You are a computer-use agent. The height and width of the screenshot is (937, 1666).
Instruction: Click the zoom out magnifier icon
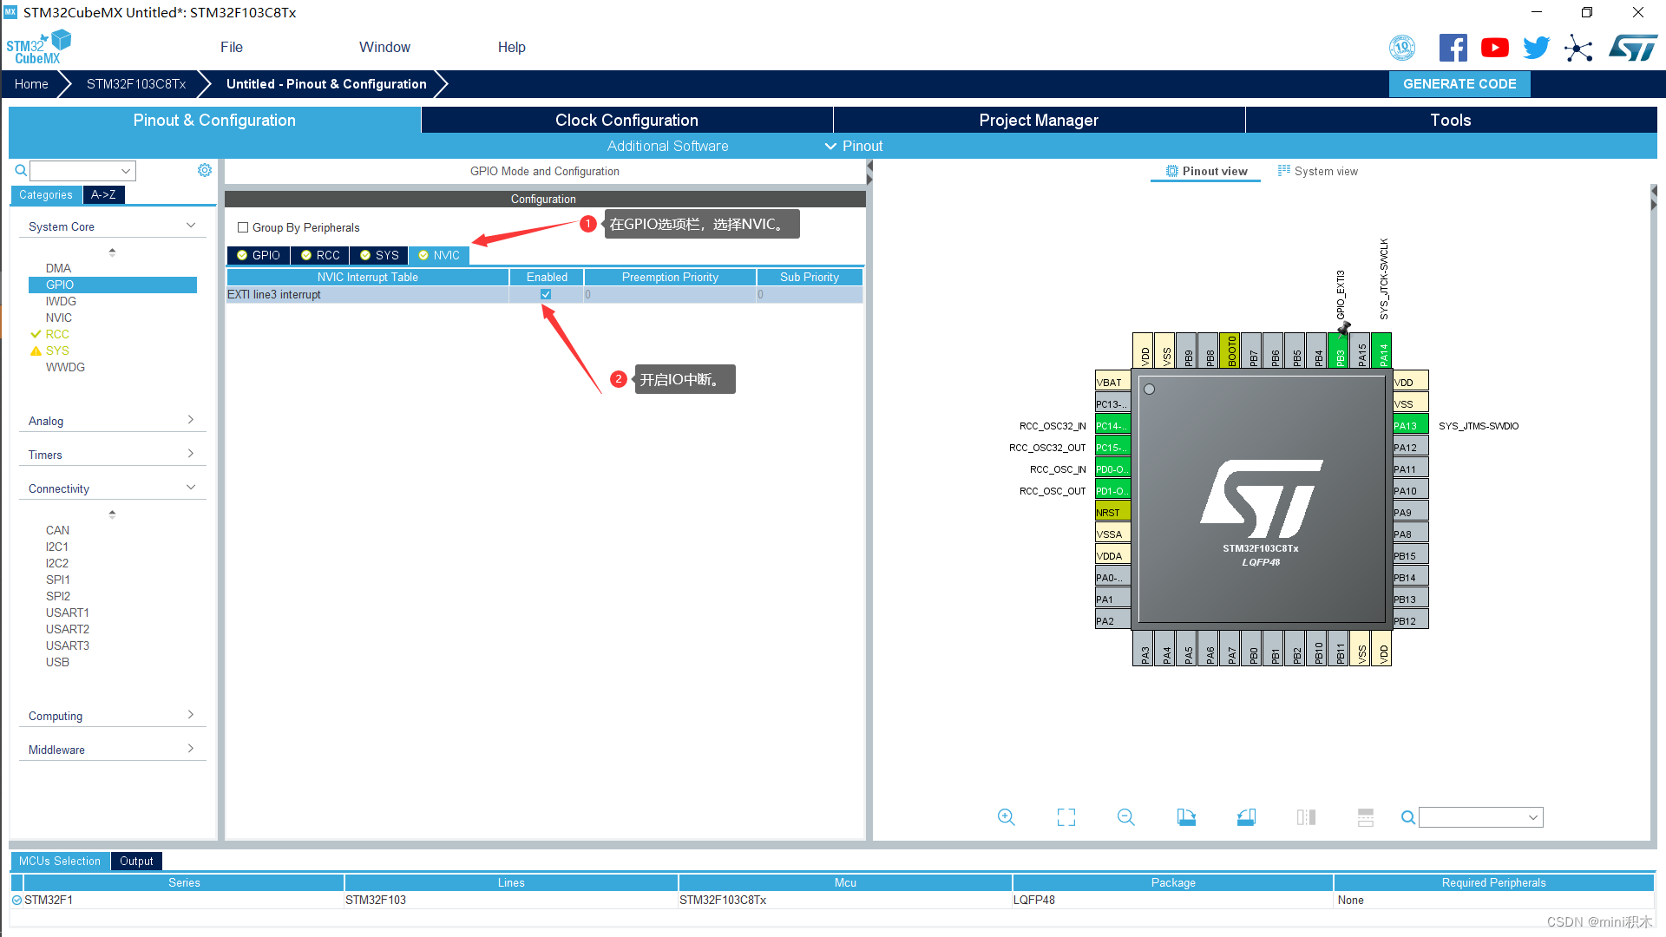1126,817
